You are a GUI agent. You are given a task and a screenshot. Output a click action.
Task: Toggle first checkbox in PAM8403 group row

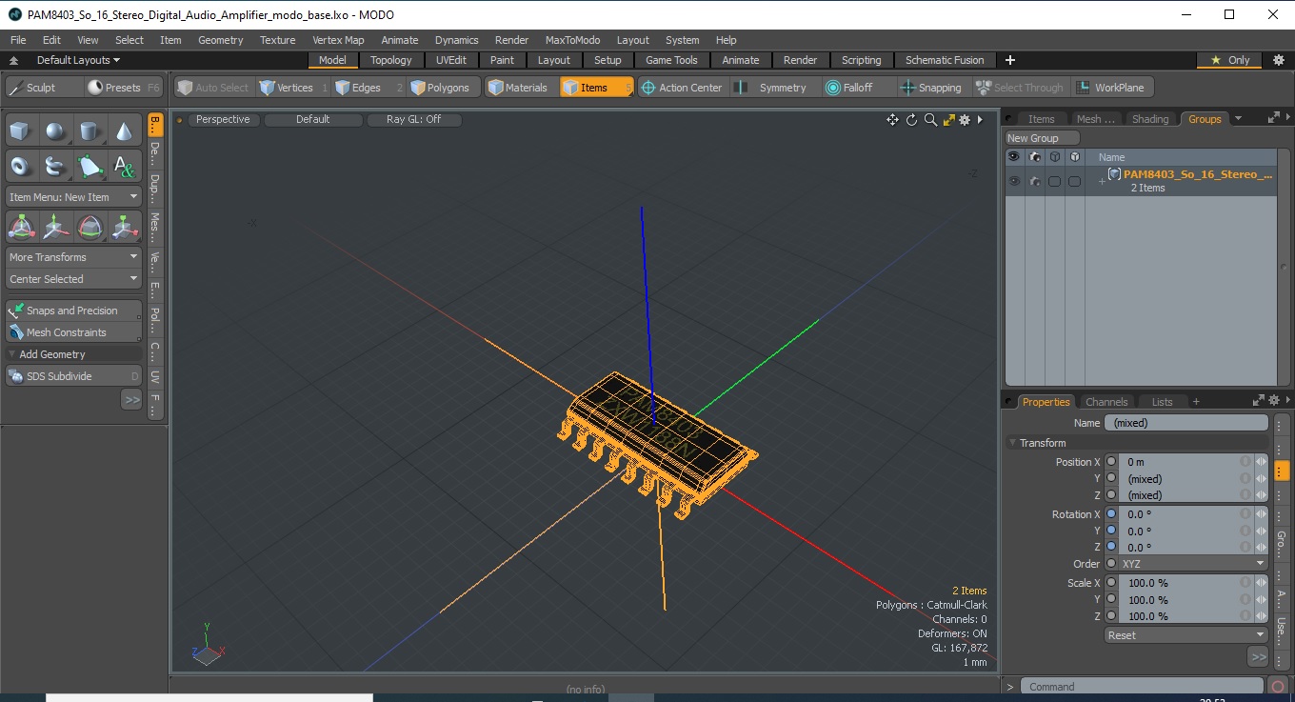click(1054, 181)
